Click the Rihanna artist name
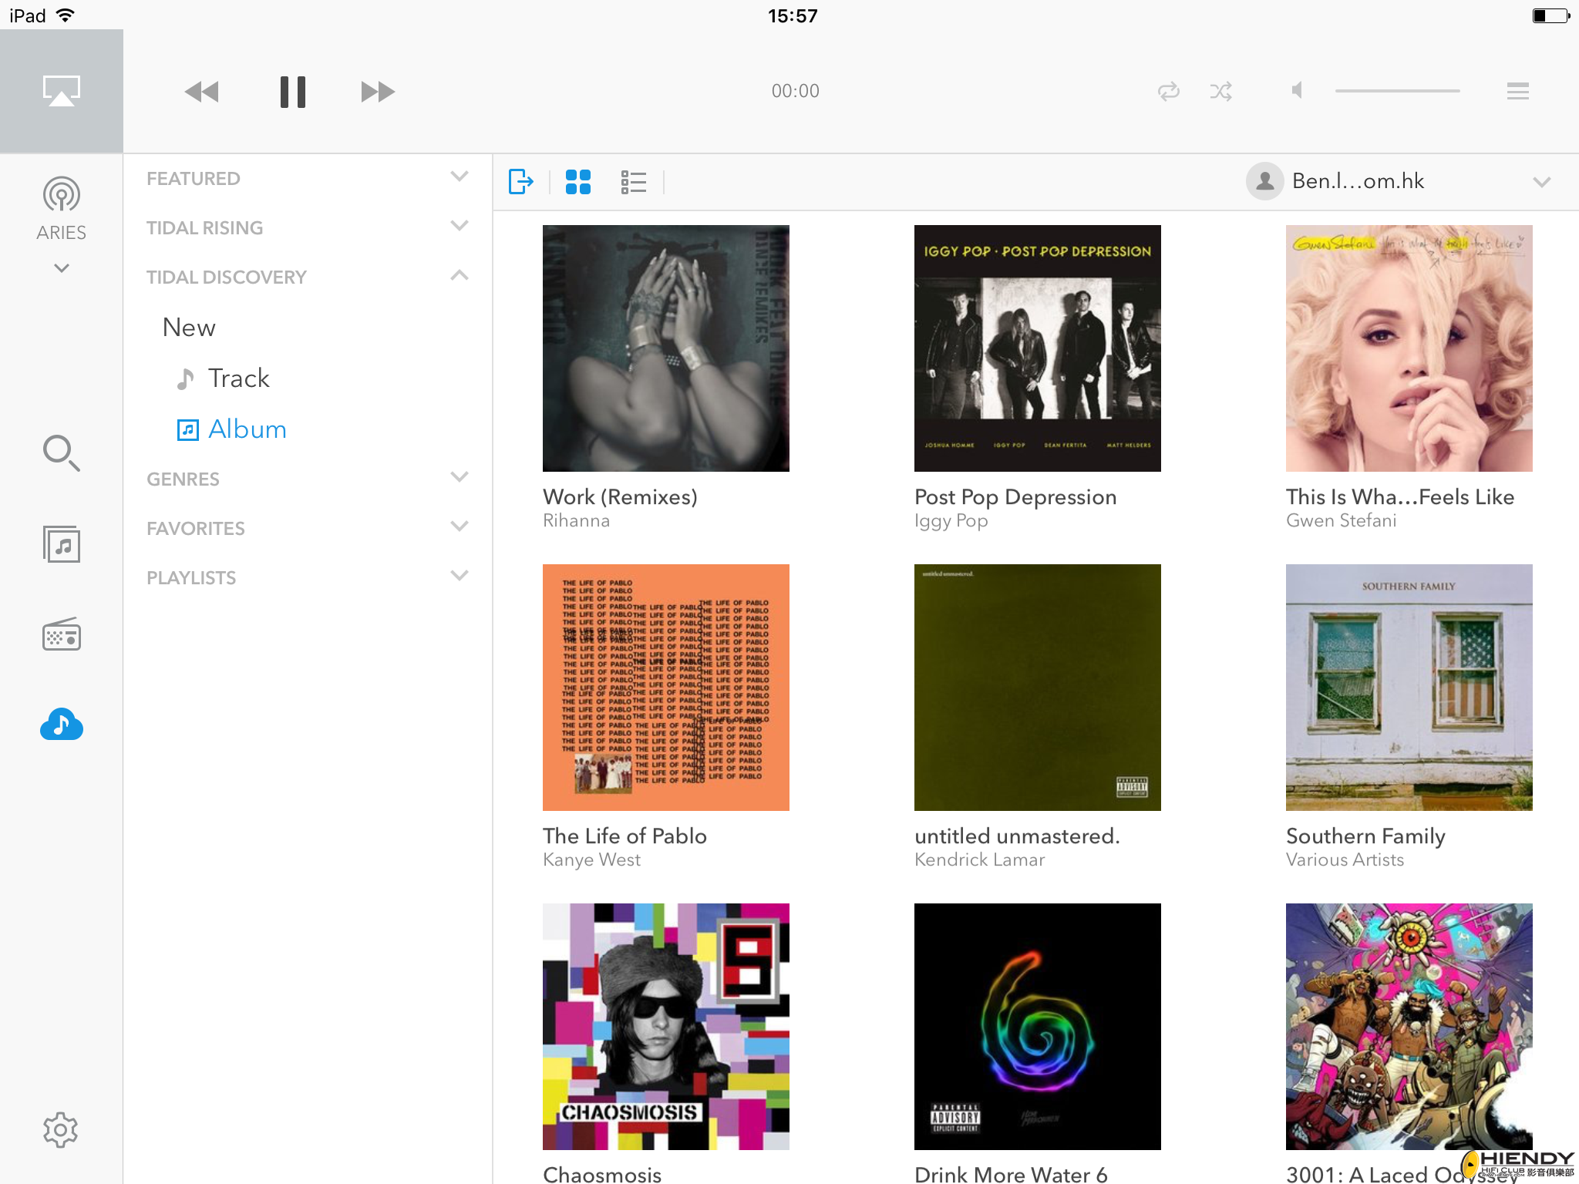 576,521
